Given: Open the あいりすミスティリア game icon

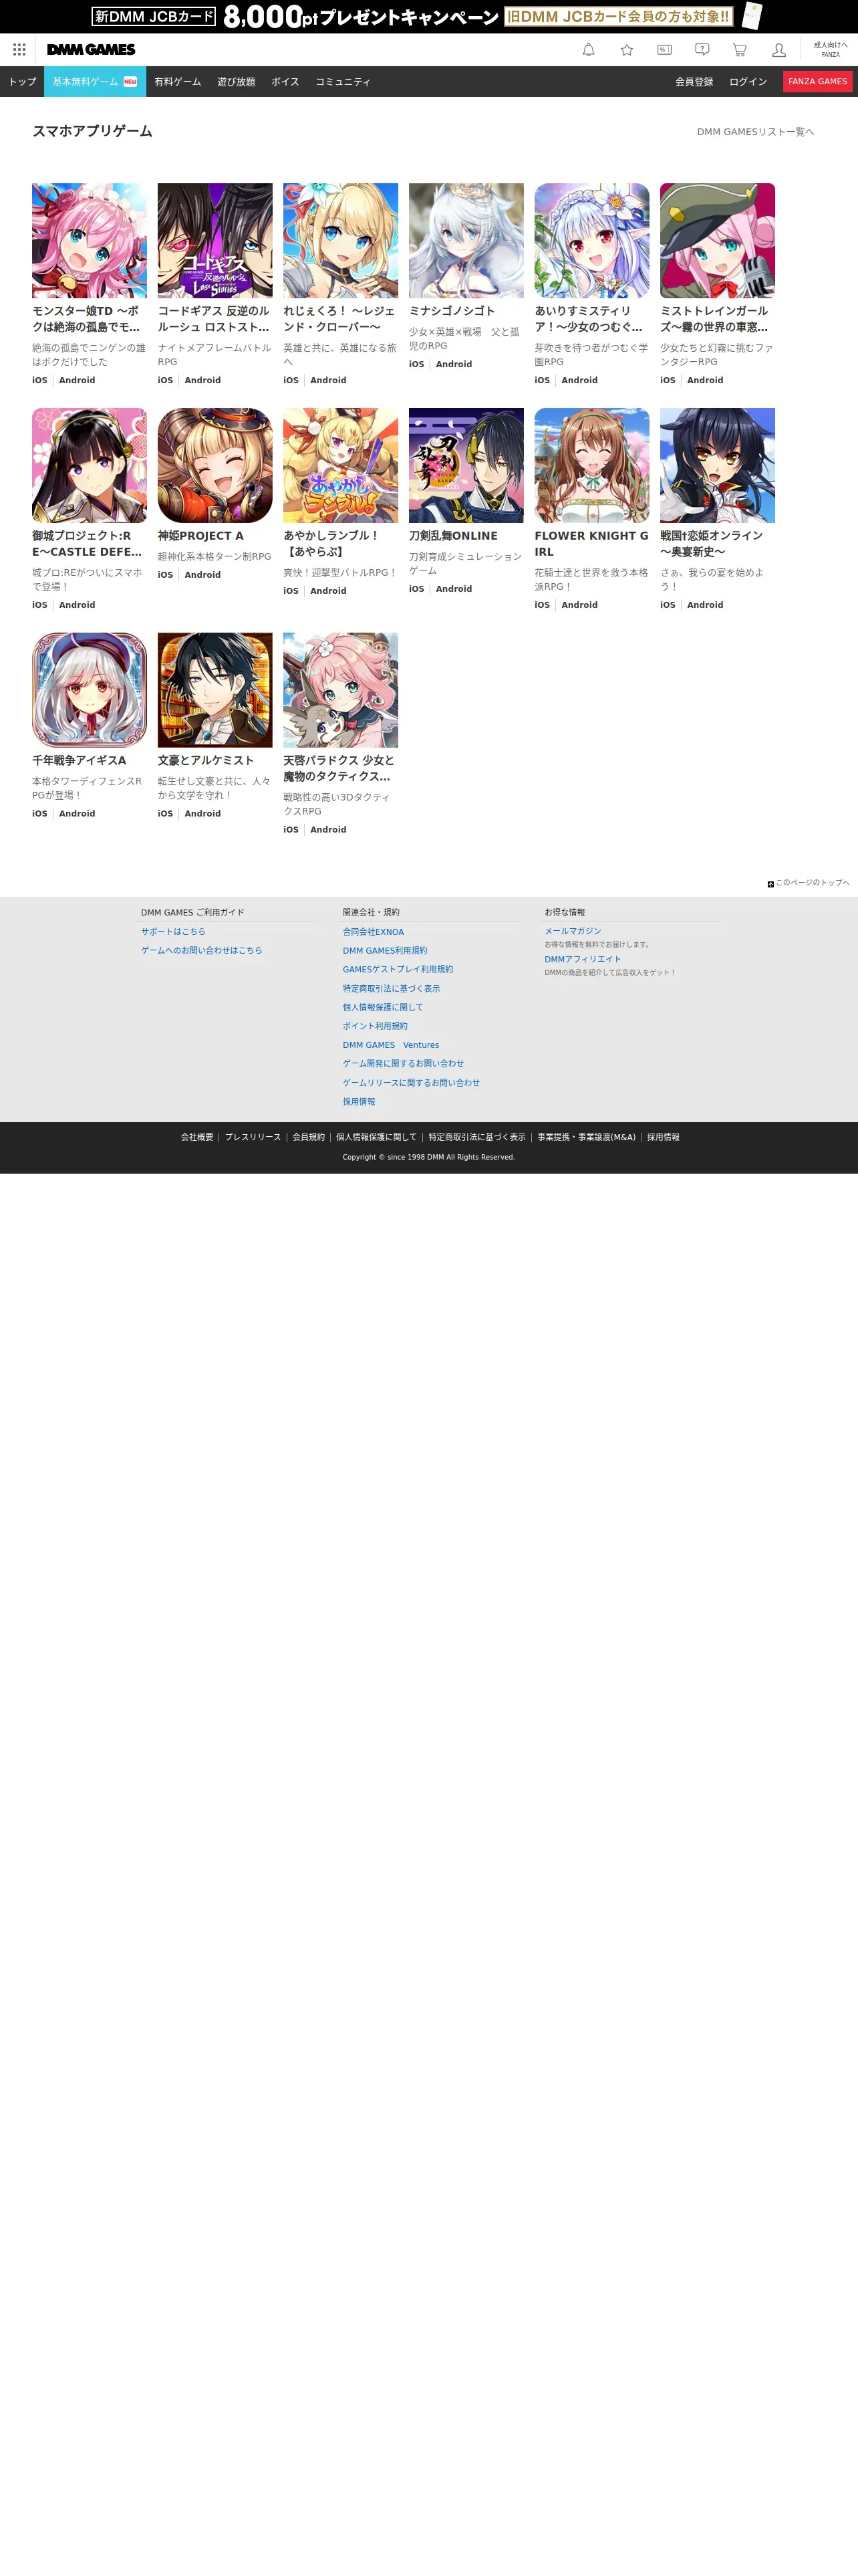Looking at the screenshot, I should pos(591,240).
